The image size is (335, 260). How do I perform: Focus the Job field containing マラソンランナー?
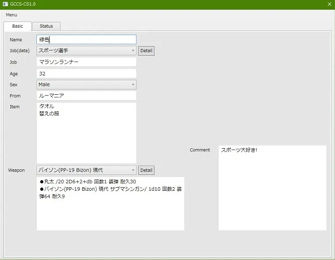click(x=86, y=62)
